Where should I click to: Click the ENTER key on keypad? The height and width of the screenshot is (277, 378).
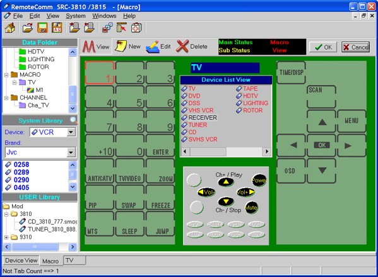160,145
